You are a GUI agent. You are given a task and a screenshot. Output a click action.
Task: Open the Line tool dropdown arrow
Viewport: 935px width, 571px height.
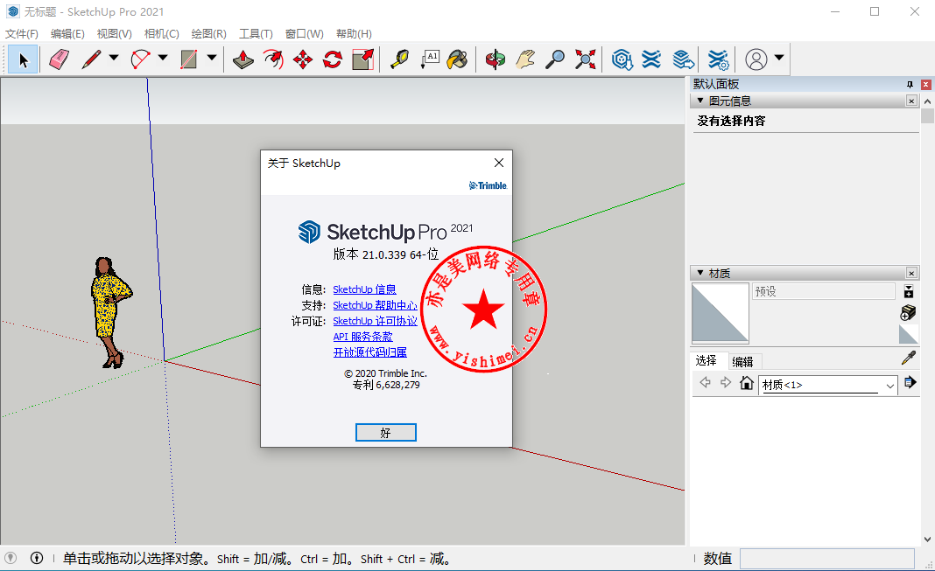click(113, 58)
